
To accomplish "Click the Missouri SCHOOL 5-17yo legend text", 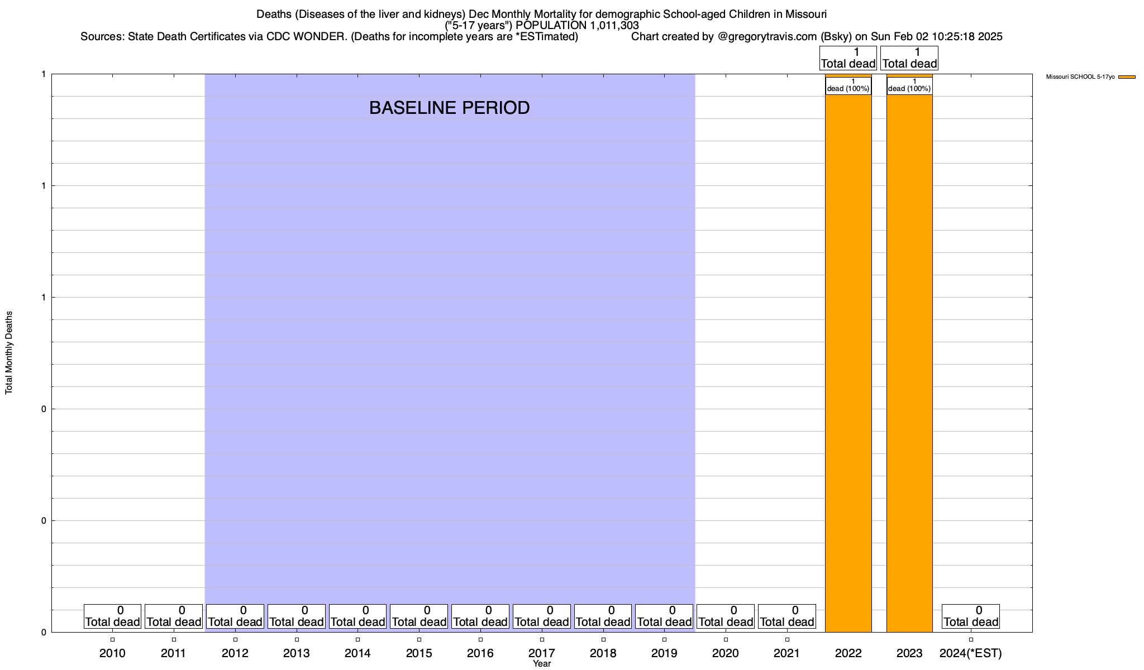I will [1080, 77].
